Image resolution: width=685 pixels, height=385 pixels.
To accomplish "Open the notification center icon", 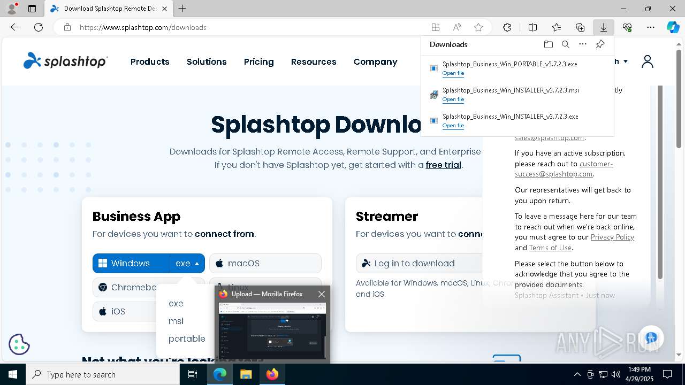I will [x=667, y=374].
